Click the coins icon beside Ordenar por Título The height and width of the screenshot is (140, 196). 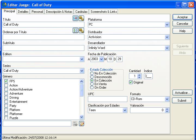[81, 30]
